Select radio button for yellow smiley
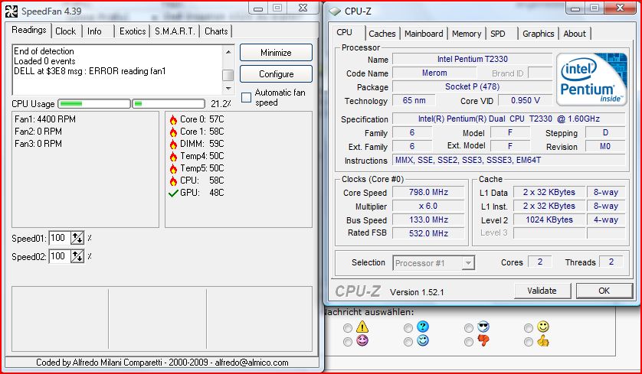The height and width of the screenshot is (374, 642). (x=529, y=328)
